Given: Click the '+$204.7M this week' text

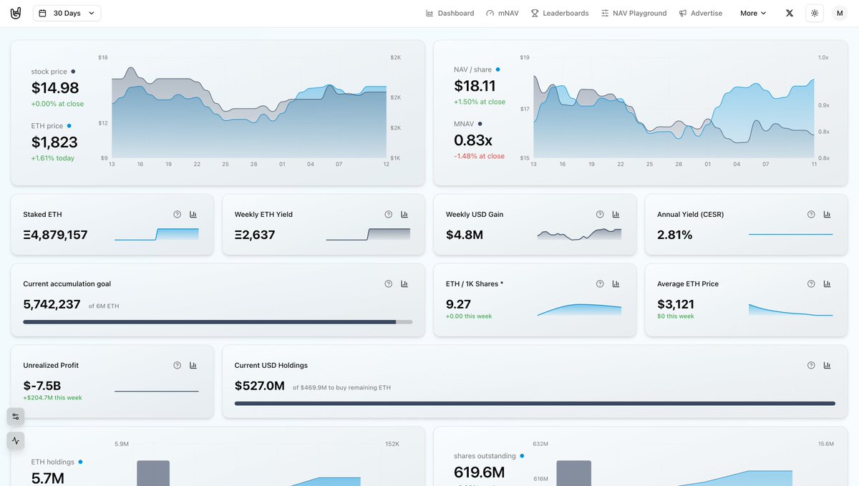Looking at the screenshot, I should coord(52,397).
